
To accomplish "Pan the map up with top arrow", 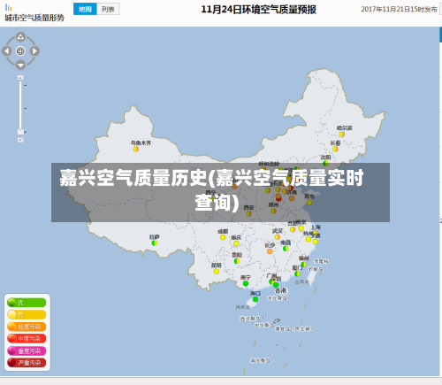I will [x=20, y=36].
